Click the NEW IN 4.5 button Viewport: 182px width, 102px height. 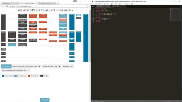tap(6, 66)
